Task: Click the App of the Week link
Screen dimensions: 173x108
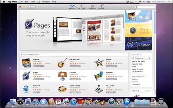Action: 138,61
